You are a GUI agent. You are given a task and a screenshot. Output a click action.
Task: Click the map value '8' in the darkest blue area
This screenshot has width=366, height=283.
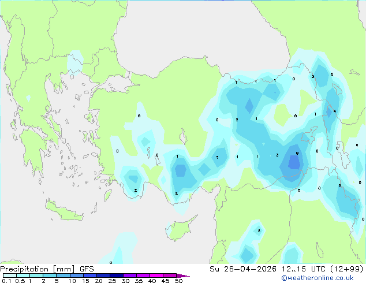[x=297, y=153]
